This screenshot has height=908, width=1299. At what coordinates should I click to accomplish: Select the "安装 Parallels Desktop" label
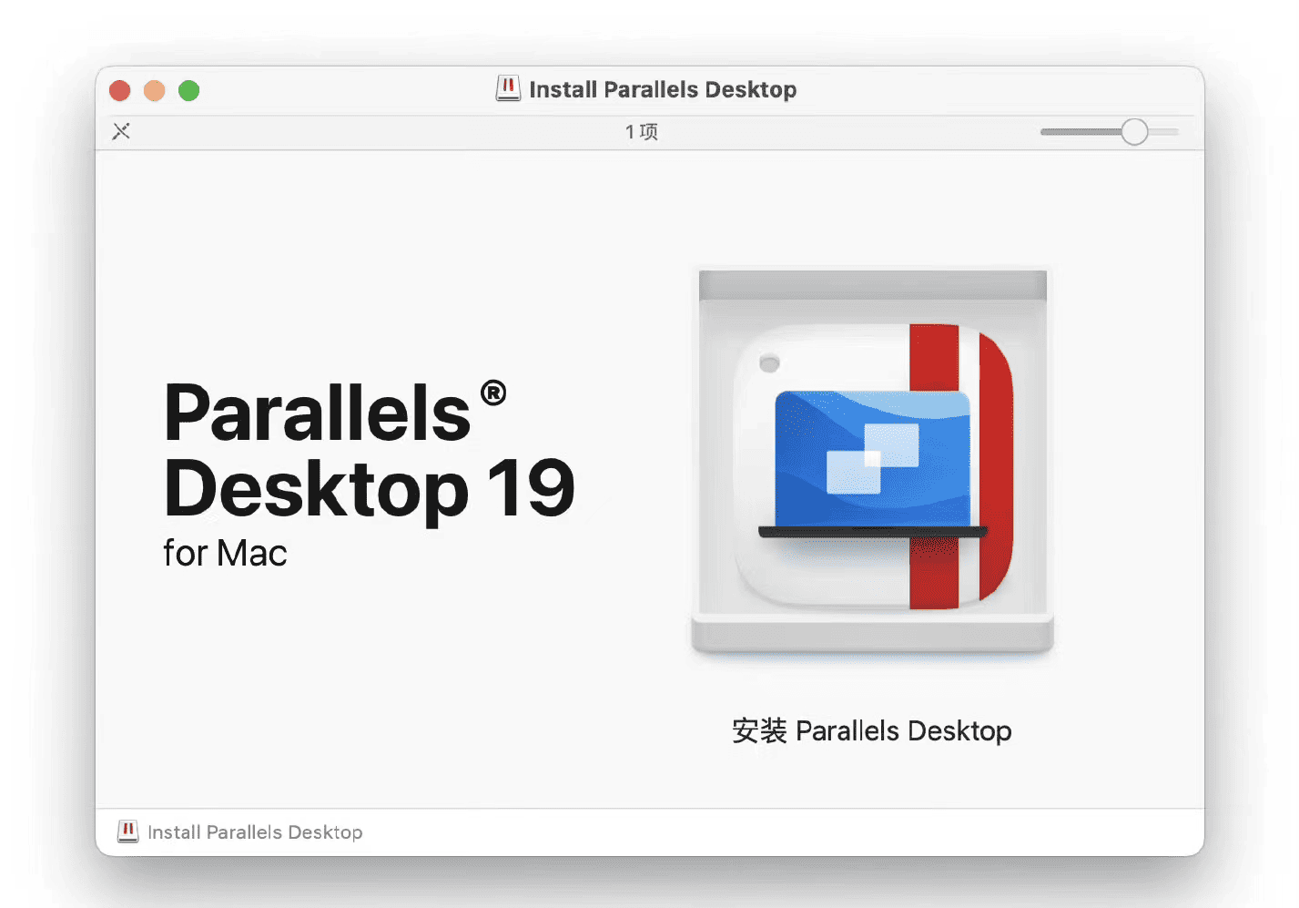click(x=871, y=730)
